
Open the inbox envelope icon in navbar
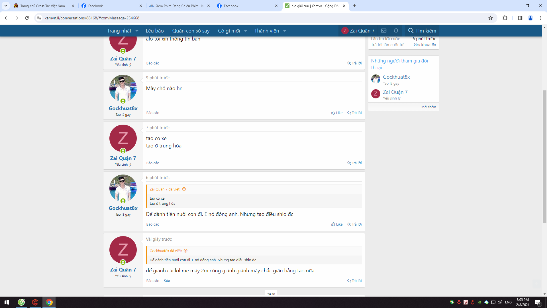tap(384, 31)
